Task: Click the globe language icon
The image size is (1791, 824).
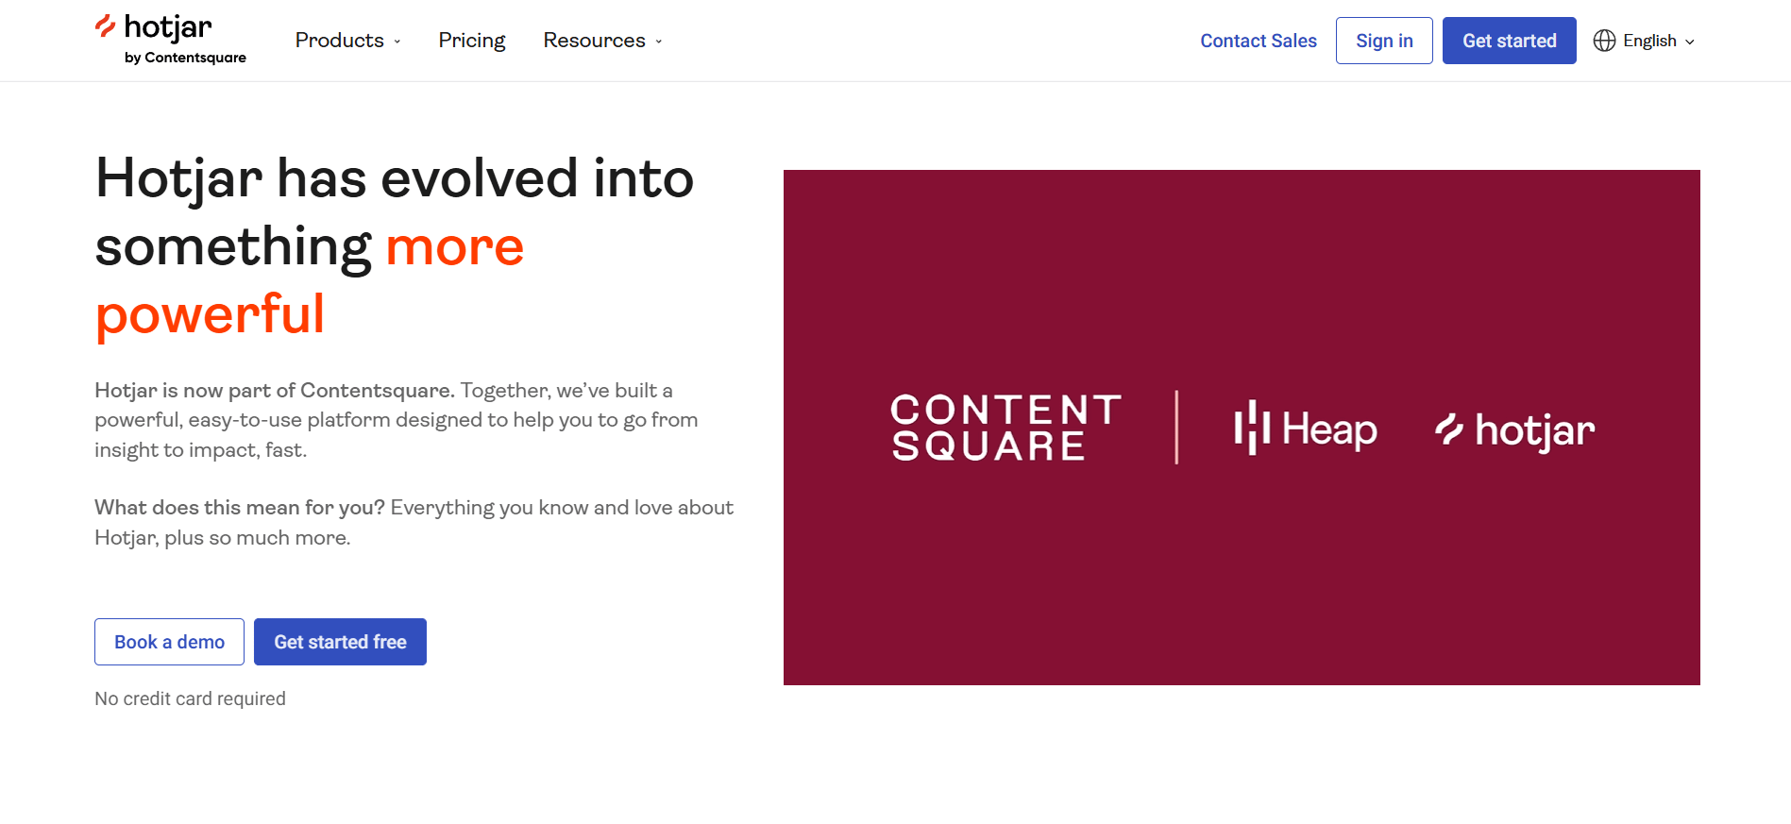Action: point(1604,41)
